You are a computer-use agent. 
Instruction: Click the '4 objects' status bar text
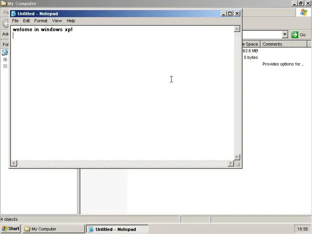(9, 219)
